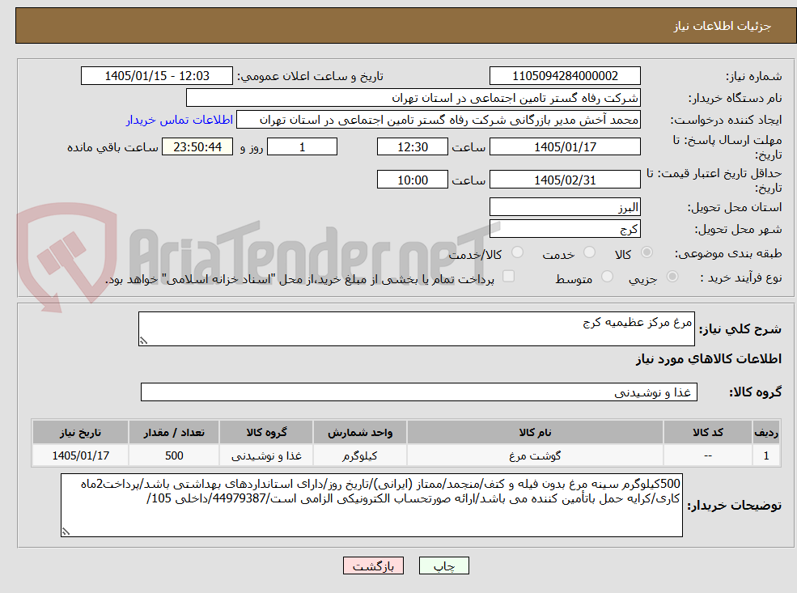Select the کالا/خدمت radio button
The image size is (797, 593).
pos(517,252)
